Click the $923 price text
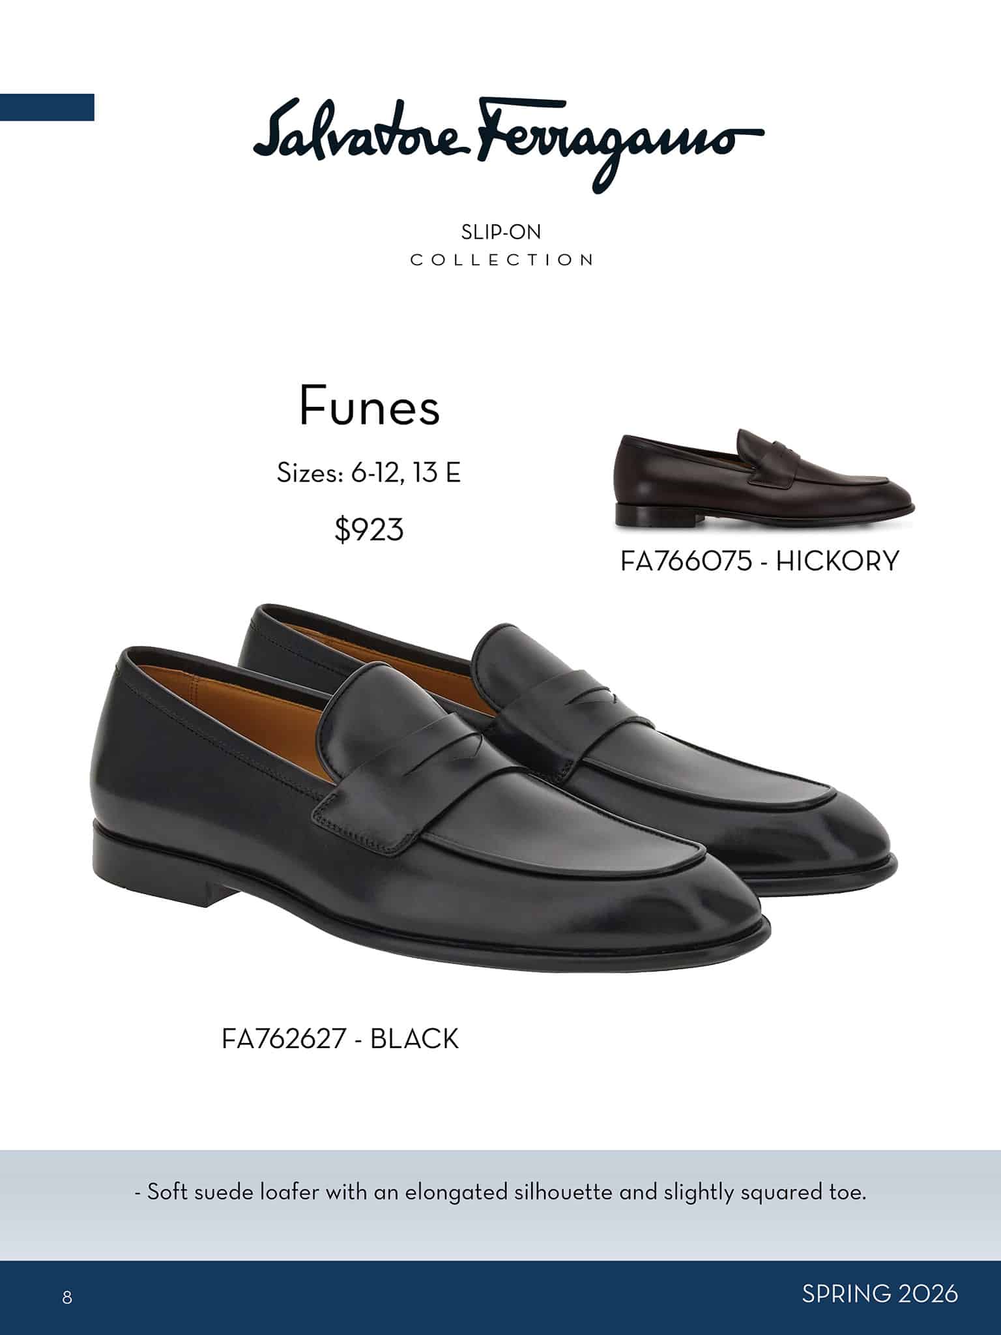 tap(370, 529)
